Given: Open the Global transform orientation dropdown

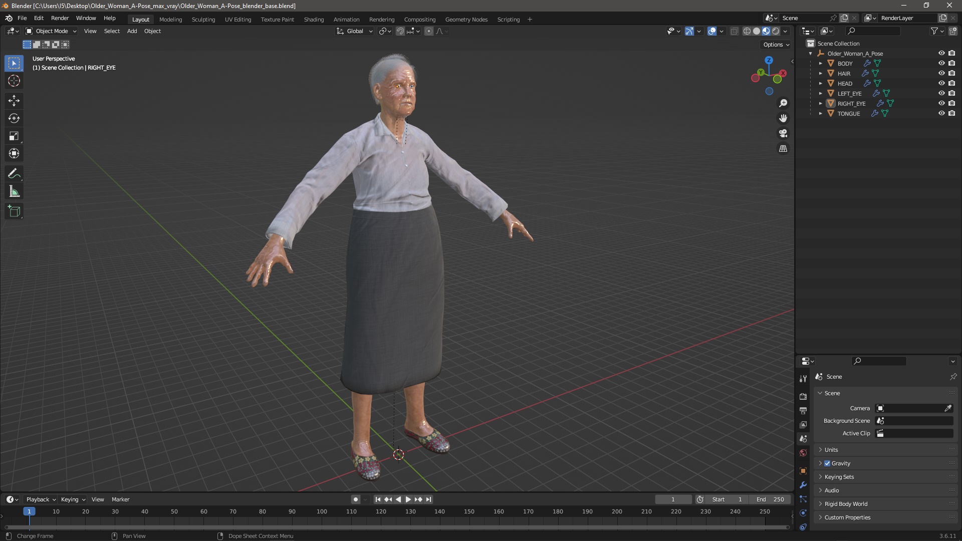Looking at the screenshot, I should tap(355, 31).
